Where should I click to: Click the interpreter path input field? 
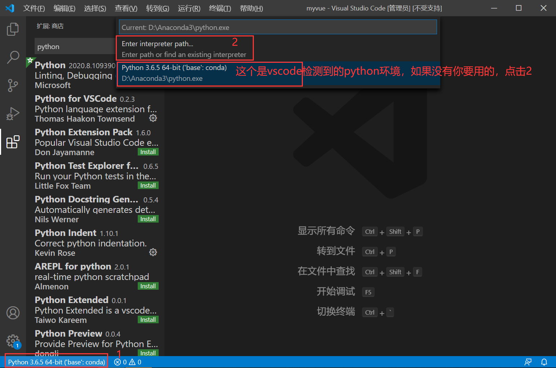pyautogui.click(x=278, y=27)
